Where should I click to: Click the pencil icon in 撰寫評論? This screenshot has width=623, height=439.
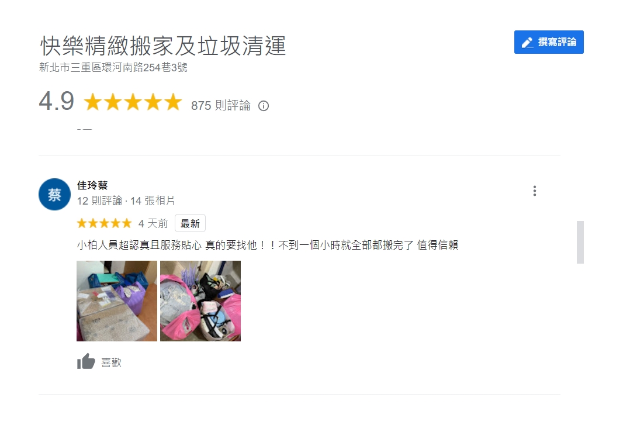coord(527,43)
